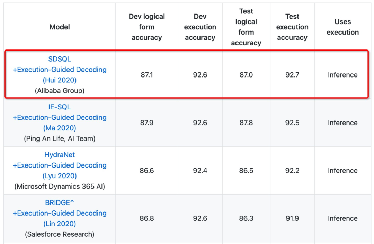The width and height of the screenshot is (374, 244).
Task: Select HydraNet's dev execution accuracy 92.4
Action: (200, 171)
